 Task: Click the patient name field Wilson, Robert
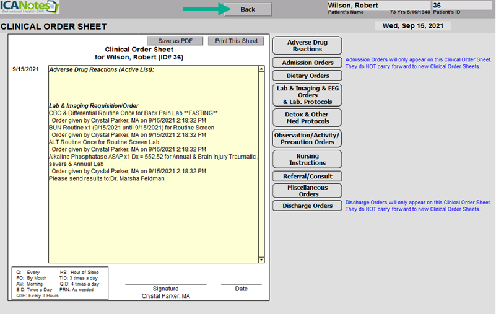(376, 5)
